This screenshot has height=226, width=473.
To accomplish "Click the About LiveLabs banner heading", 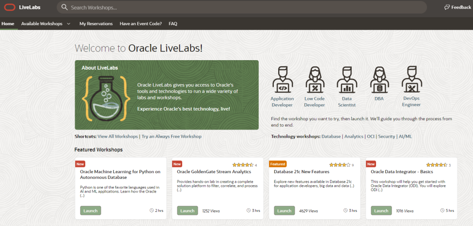I will [x=100, y=68].
